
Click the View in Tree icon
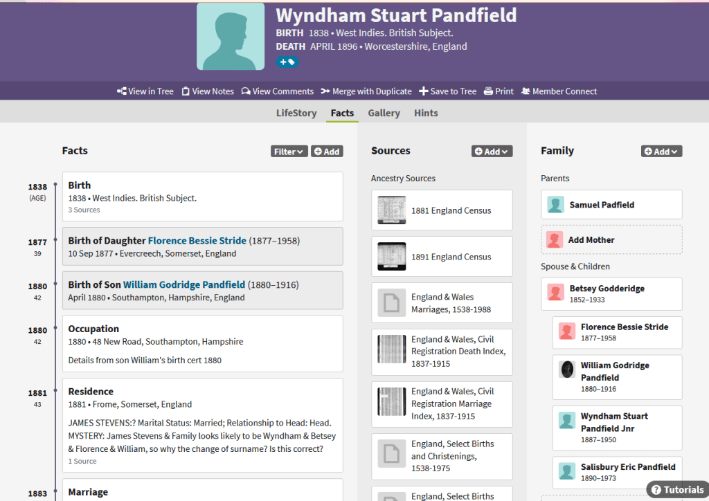pos(122,91)
